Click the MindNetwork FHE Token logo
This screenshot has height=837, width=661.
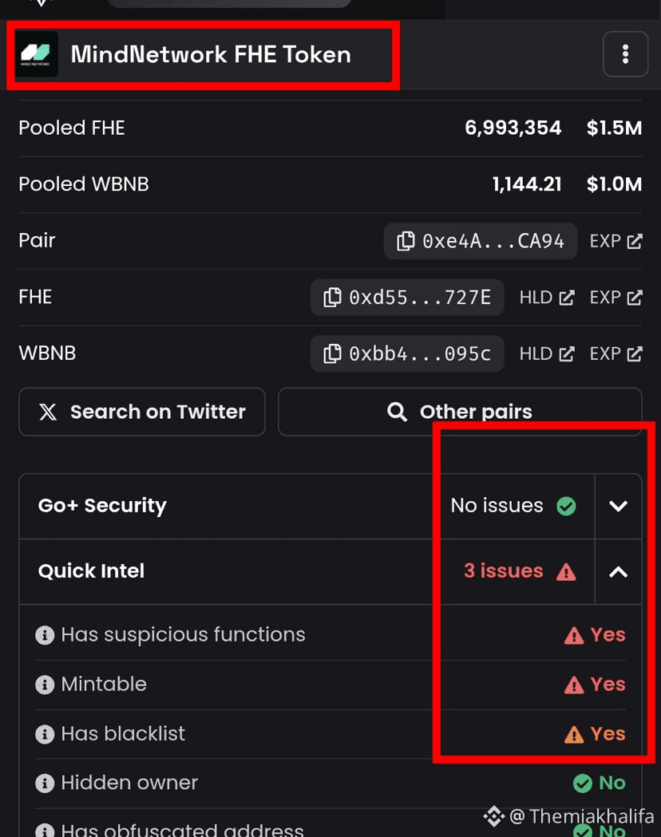36,54
